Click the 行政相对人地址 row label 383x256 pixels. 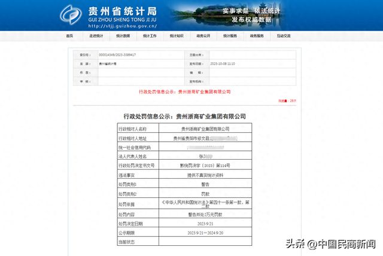[132, 138]
